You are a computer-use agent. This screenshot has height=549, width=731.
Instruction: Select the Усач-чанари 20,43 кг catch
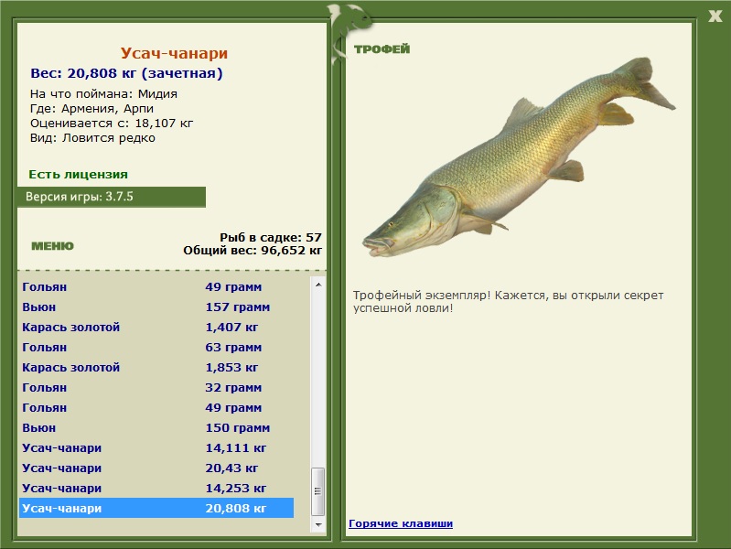click(x=156, y=468)
